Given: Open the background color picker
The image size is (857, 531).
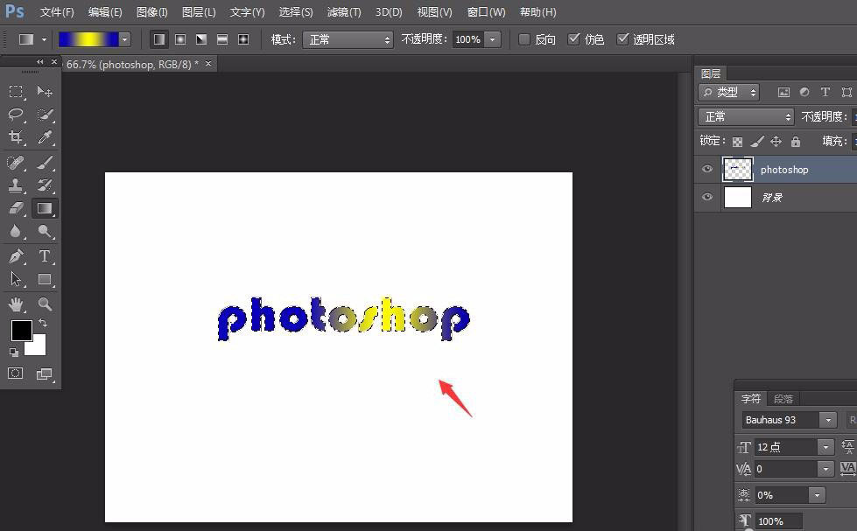Looking at the screenshot, I should click(37, 346).
